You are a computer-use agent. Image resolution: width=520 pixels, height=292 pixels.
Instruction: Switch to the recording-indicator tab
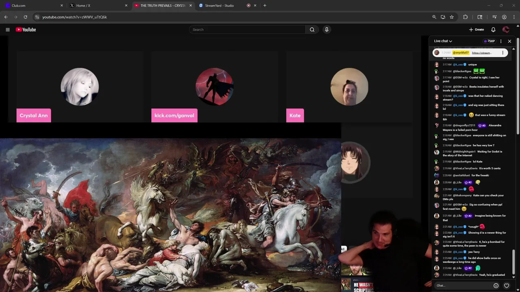[249, 5]
